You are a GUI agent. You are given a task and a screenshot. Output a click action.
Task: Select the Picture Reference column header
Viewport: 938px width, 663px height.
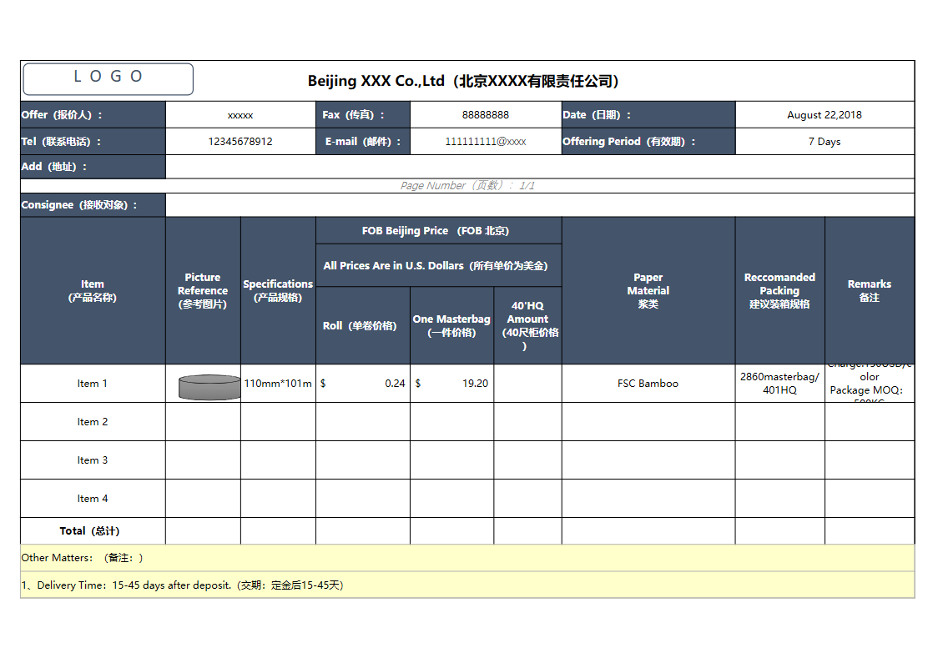coord(203,290)
